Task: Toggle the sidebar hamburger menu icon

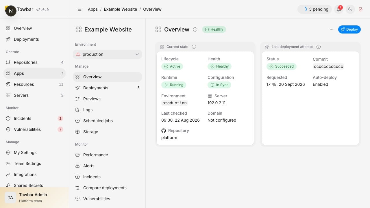Action: (x=80, y=9)
